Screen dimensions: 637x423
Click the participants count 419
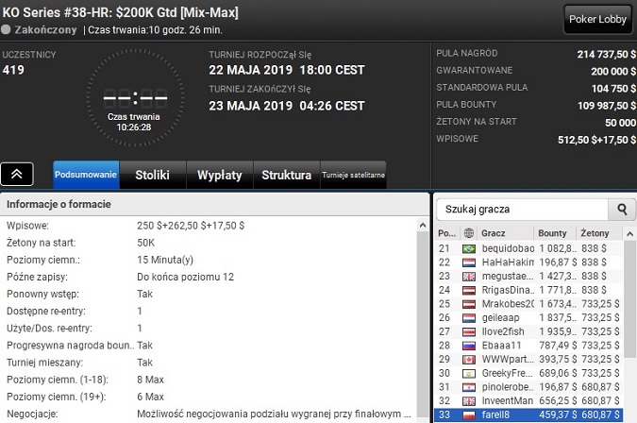[x=13, y=70]
